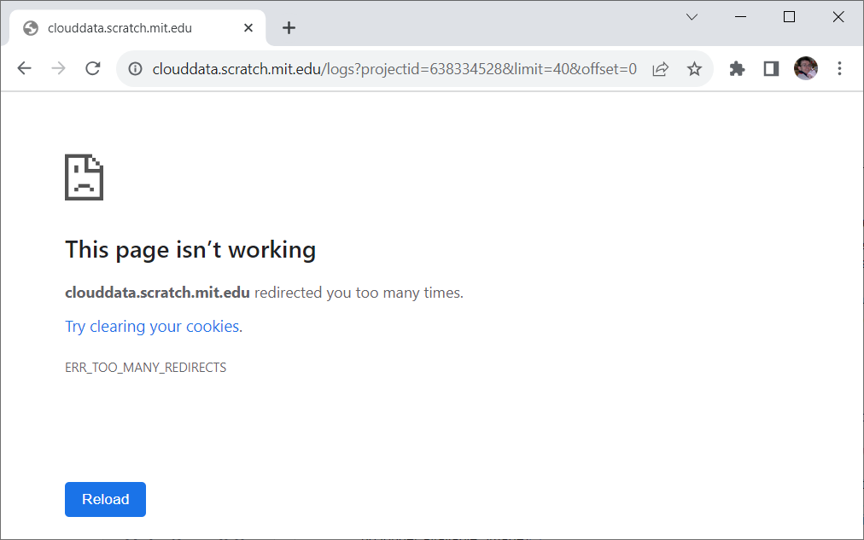Viewport: 864px width, 540px height.
Task: Reload page using toolbar refresh icon
Action: point(92,68)
